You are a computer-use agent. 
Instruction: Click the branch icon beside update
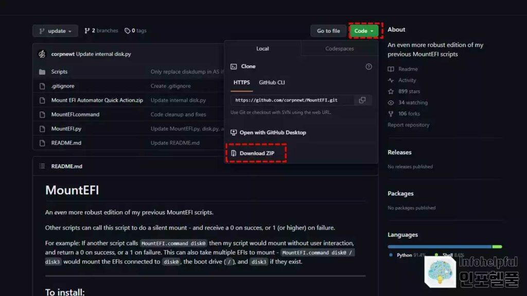[42, 31]
